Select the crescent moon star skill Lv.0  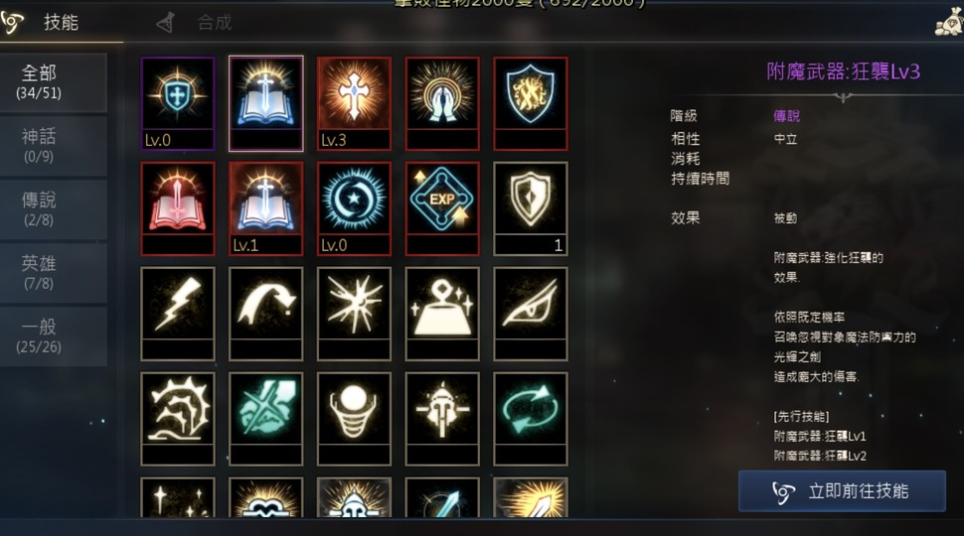354,208
